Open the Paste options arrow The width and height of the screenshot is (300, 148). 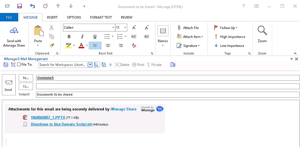(38, 45)
